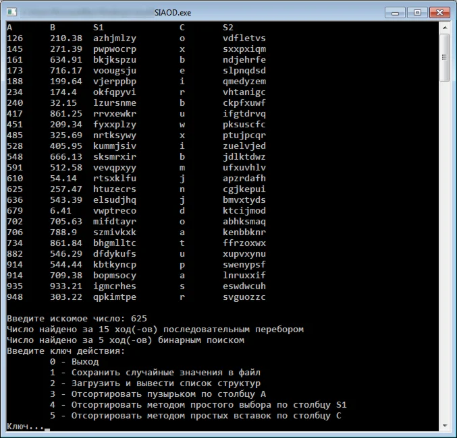Click the value 6.41

(61, 210)
